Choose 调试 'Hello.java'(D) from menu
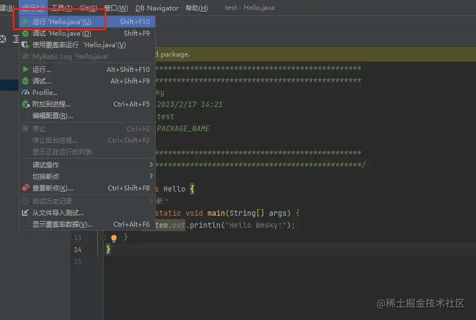Image resolution: width=476 pixels, height=320 pixels. tap(87, 33)
